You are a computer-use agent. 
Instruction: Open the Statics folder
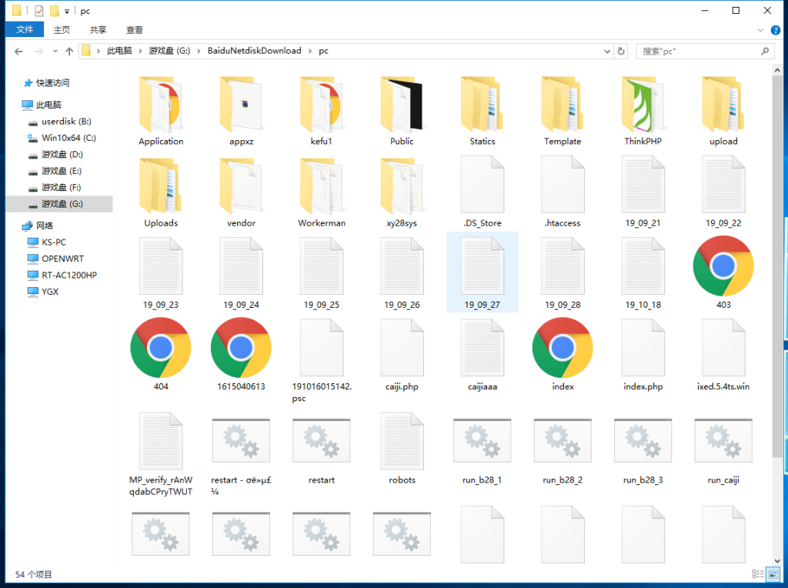(x=482, y=111)
